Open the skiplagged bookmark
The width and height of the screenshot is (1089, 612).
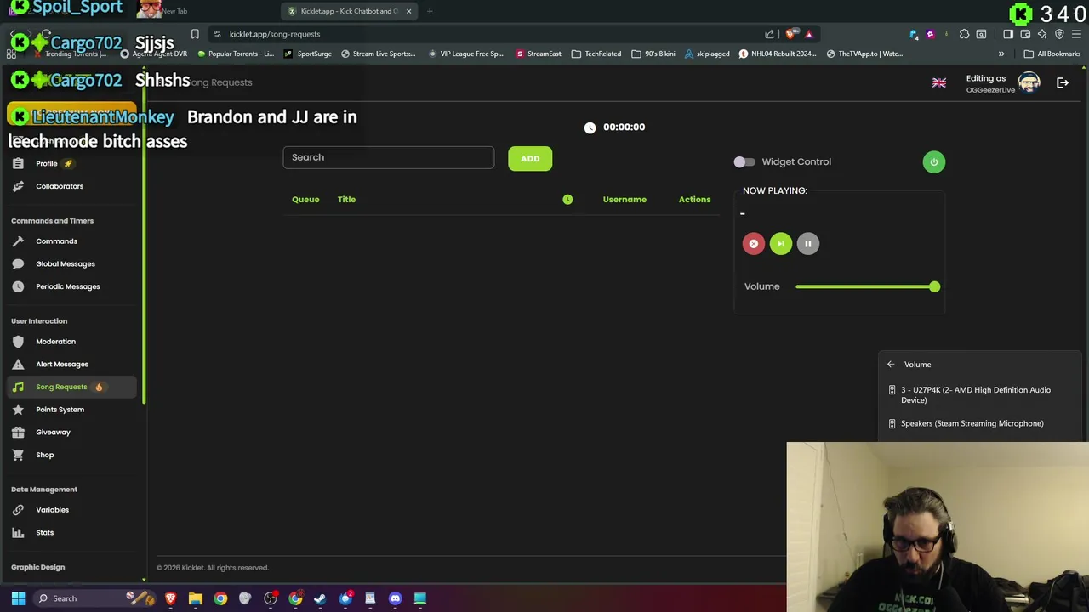pos(706,54)
